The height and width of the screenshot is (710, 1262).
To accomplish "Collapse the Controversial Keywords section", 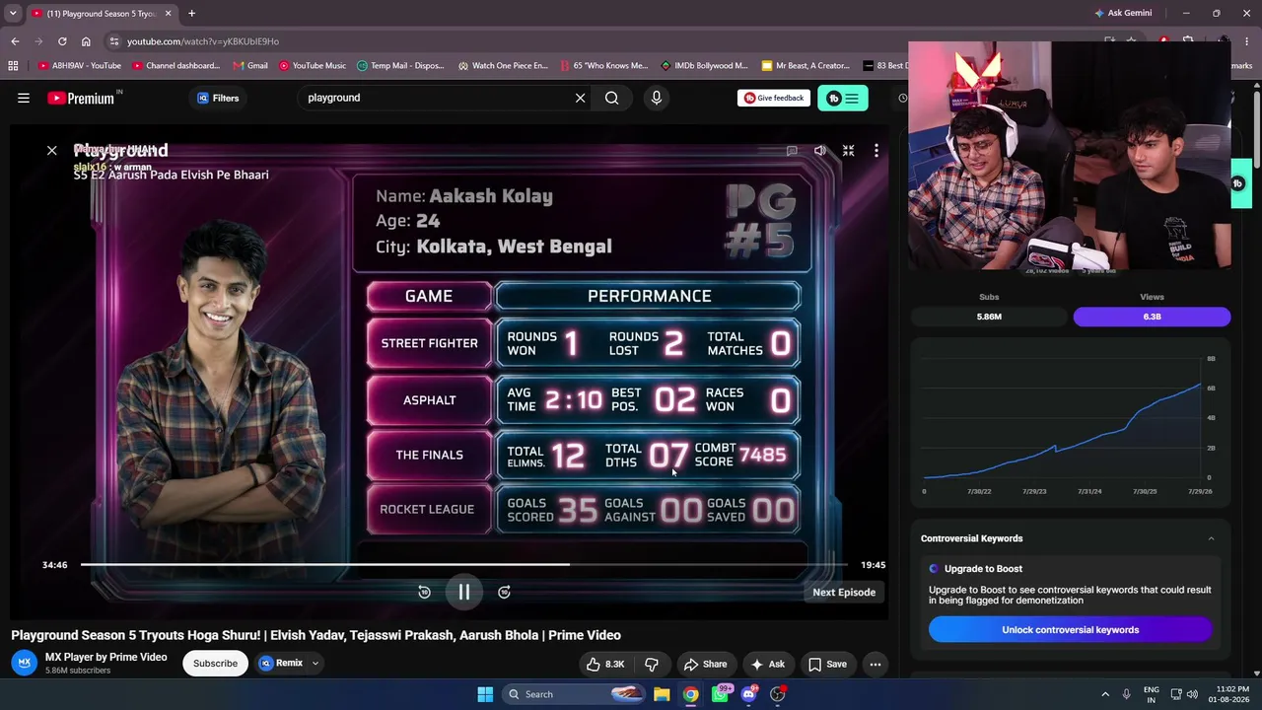I will pyautogui.click(x=1211, y=538).
